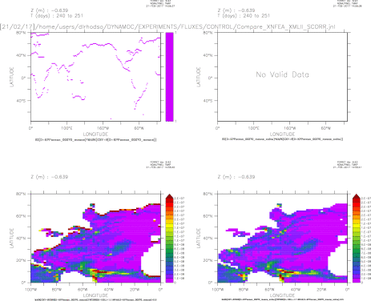Click LATITUDE axis title of bottom-left plot
Viewport: 371px width, 301px height.
(12, 238)
